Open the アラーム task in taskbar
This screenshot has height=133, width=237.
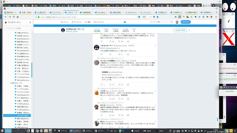pos(63,131)
